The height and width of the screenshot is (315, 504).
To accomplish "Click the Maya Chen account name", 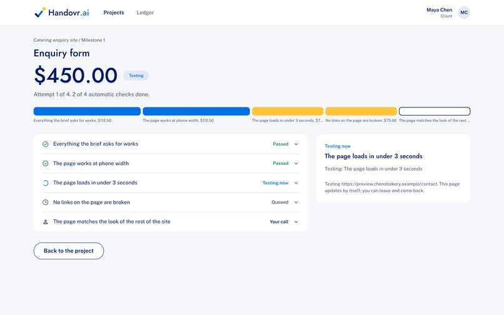I will (439, 10).
